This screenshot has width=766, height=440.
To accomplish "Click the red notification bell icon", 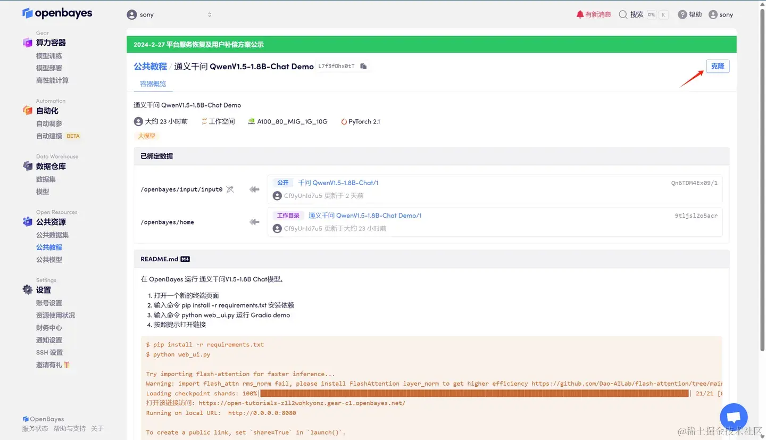I will (580, 14).
